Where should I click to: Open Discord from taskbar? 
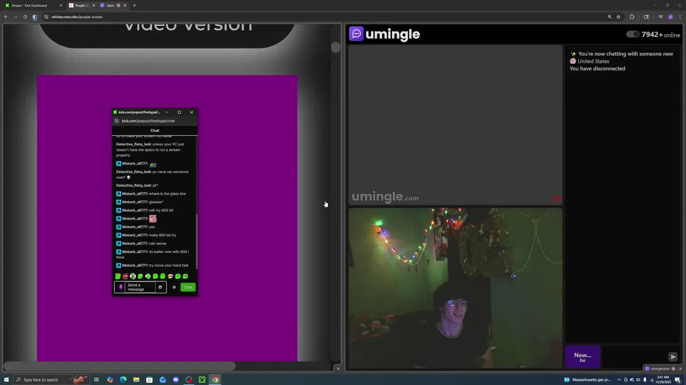click(x=176, y=380)
